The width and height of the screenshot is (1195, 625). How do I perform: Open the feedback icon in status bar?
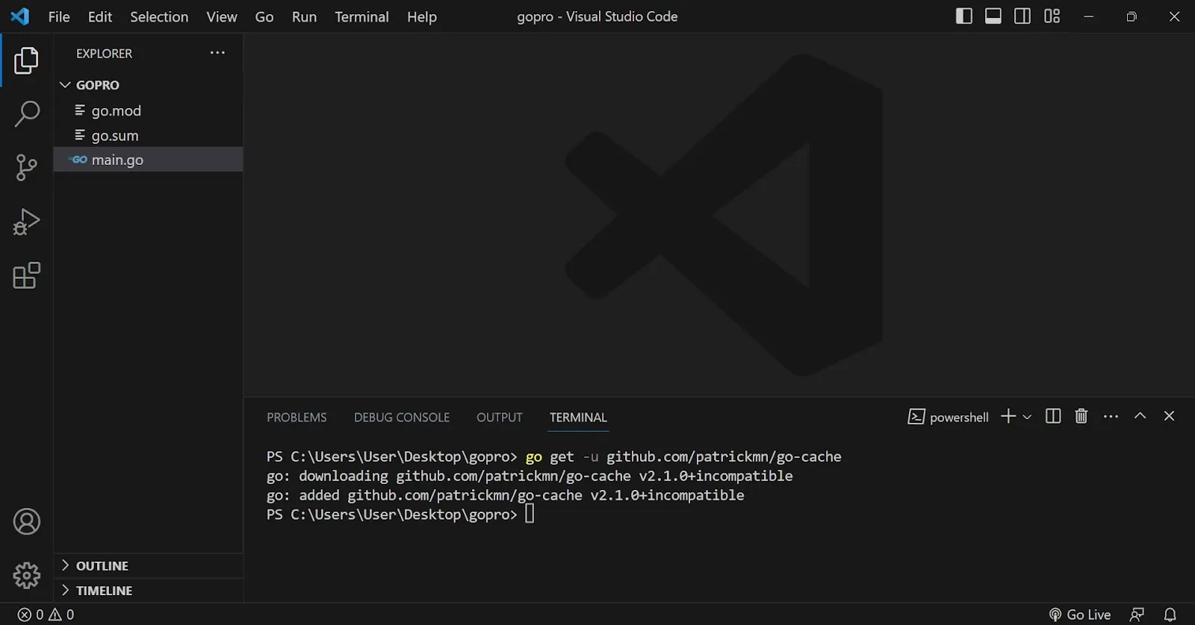1137,615
